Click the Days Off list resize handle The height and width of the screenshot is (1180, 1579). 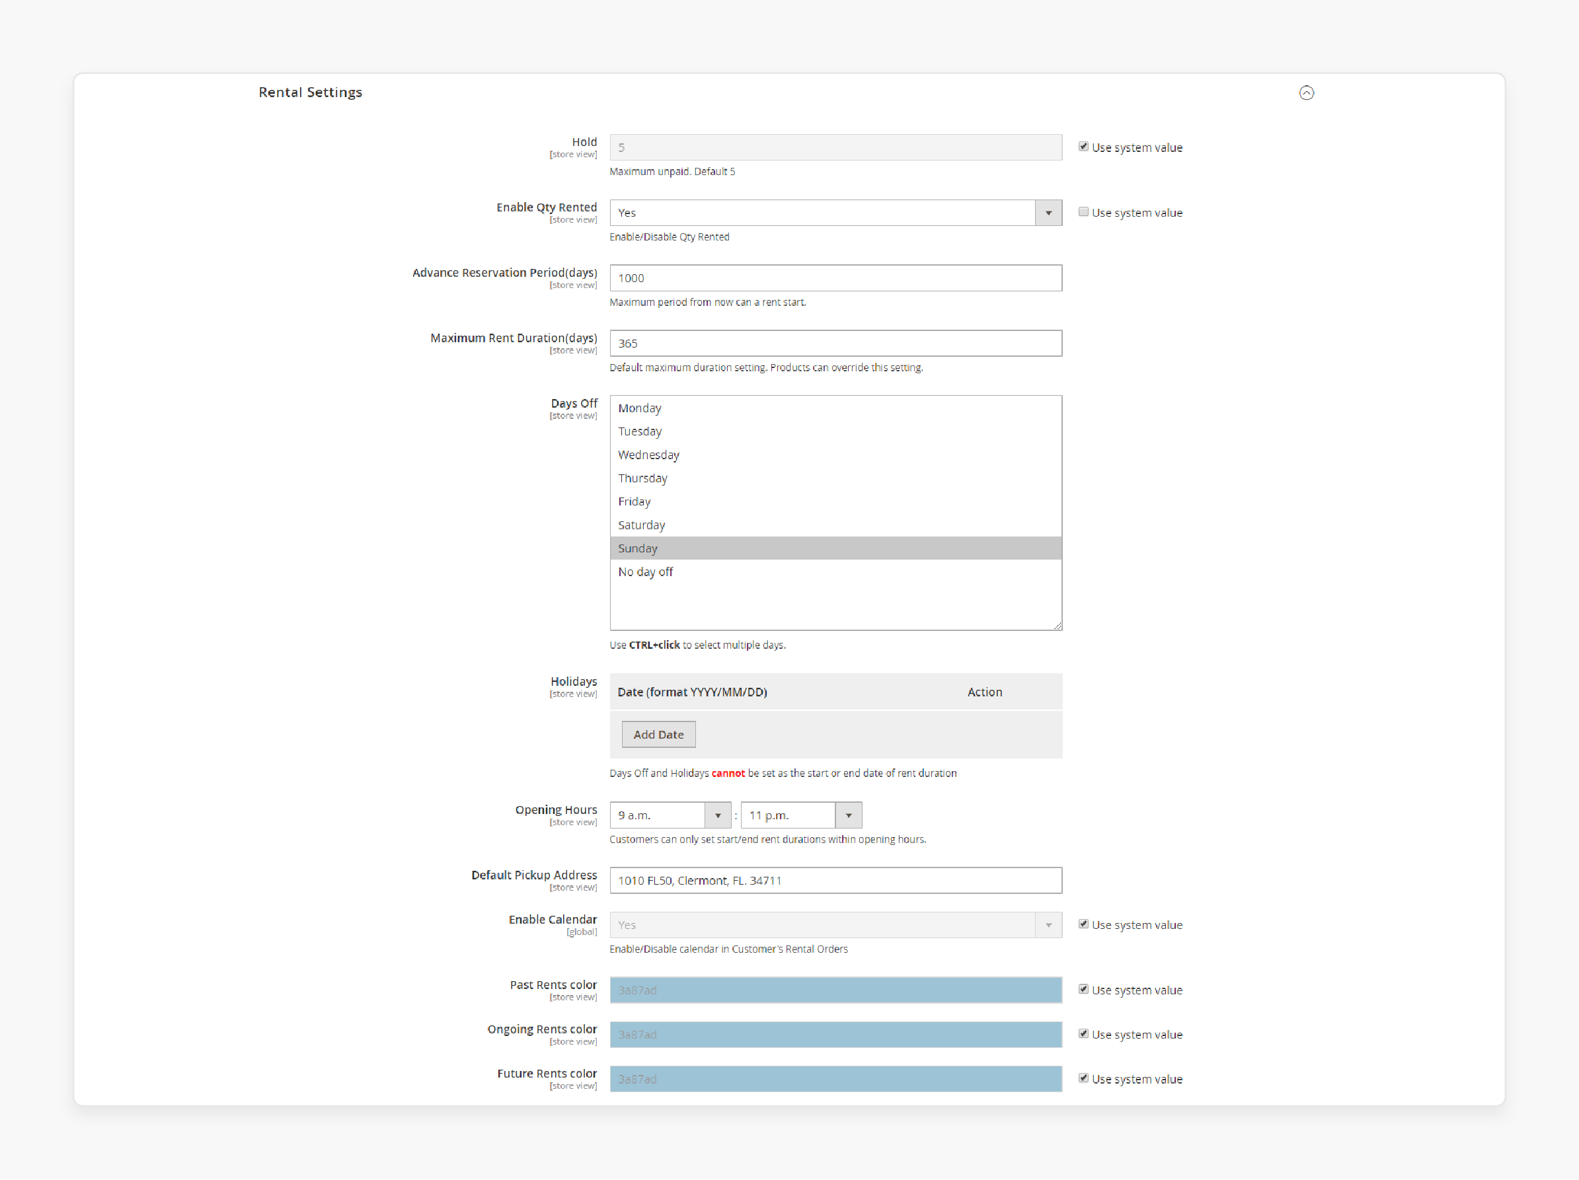[x=1058, y=626]
